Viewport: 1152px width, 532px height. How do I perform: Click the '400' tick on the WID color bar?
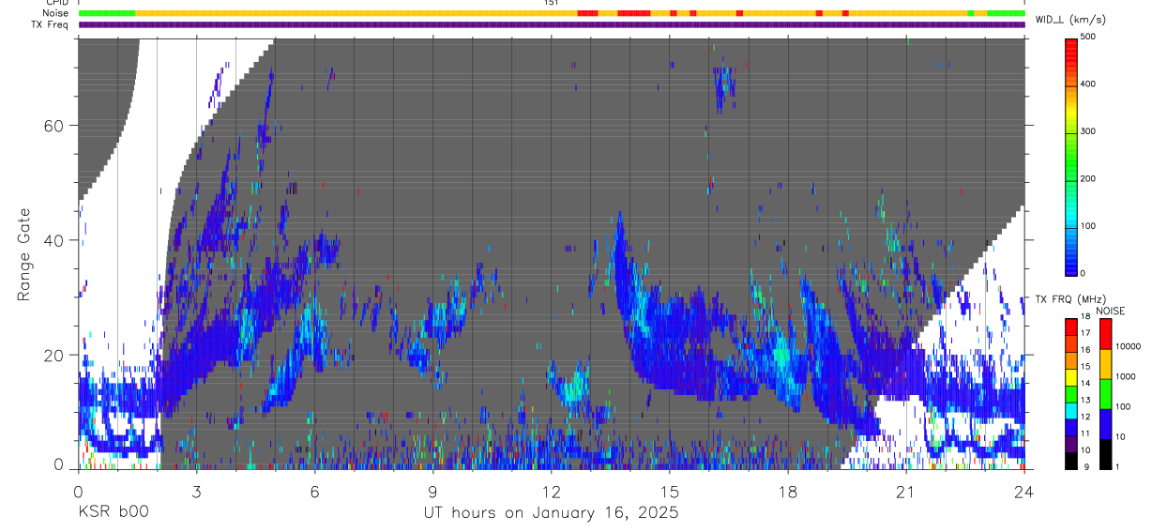point(1088,84)
